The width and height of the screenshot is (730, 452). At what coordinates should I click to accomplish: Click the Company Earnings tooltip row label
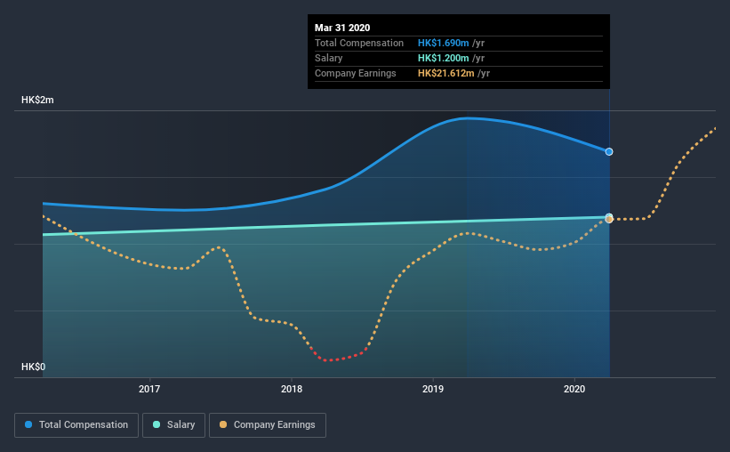(x=356, y=73)
